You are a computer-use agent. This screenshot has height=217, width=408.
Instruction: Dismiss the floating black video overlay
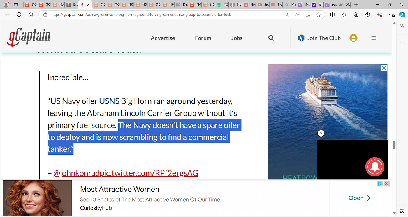coord(321,133)
